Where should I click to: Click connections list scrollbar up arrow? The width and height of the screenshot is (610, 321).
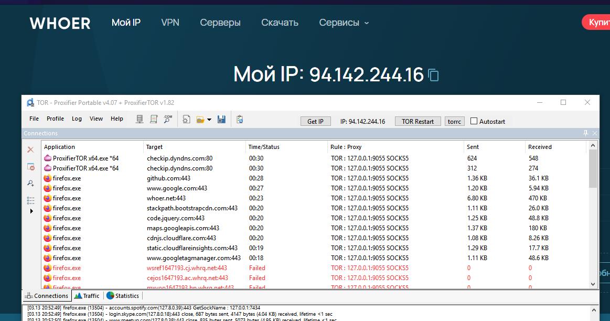[x=593, y=145]
